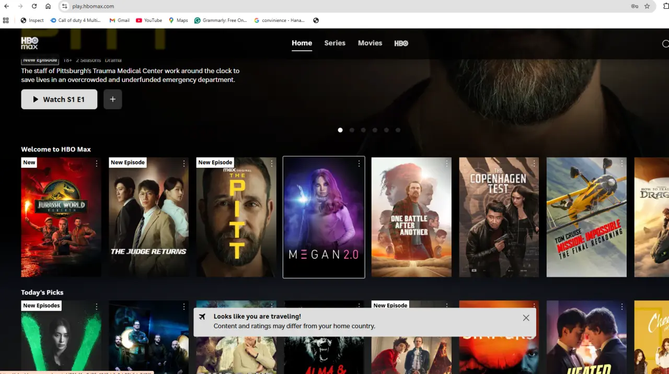Open the Jurassic World Rebirth poster
The image size is (669, 374).
point(61,217)
